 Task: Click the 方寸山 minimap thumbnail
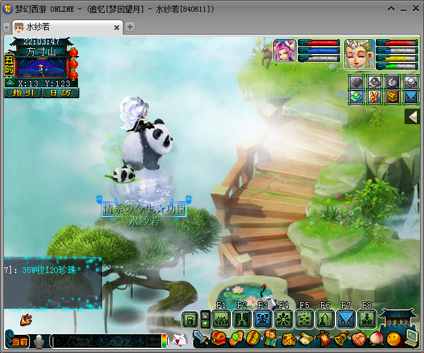(x=42, y=68)
